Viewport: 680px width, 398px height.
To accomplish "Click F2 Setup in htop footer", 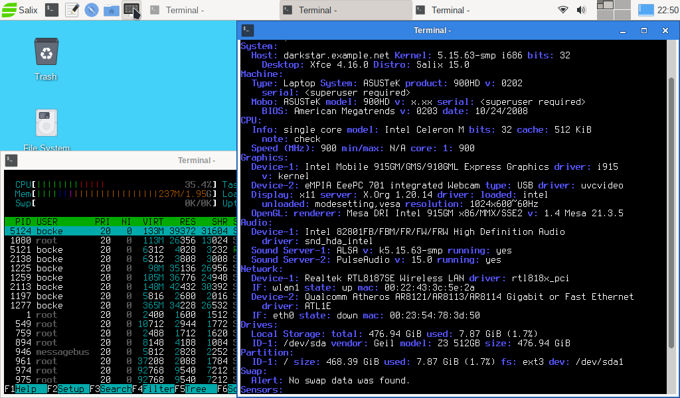I will point(72,389).
